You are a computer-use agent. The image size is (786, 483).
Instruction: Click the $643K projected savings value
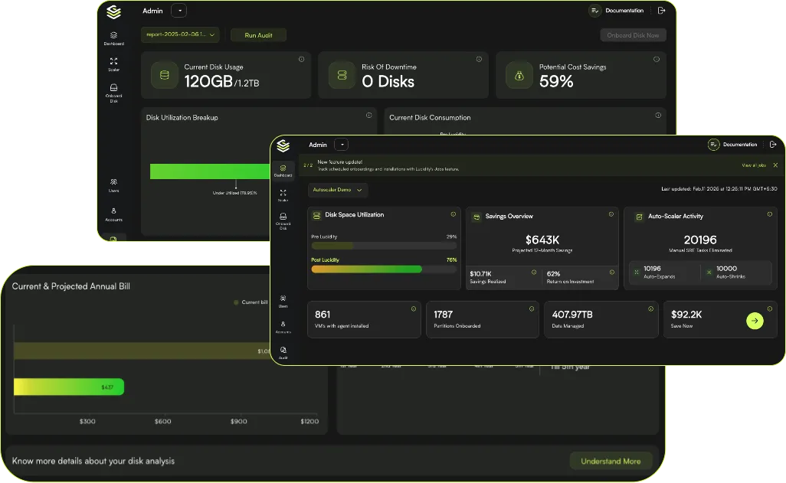point(542,240)
